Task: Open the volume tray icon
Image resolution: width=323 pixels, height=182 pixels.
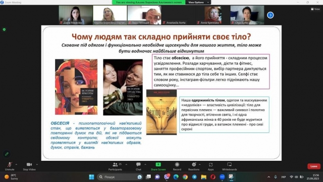Action: pos(296,177)
